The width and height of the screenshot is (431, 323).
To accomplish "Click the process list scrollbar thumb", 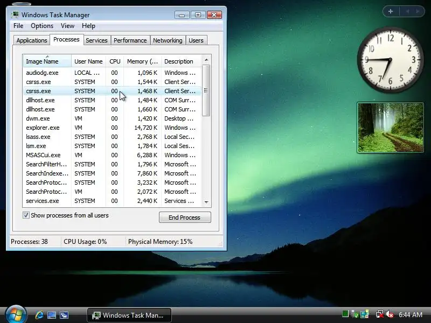I will click(x=206, y=90).
